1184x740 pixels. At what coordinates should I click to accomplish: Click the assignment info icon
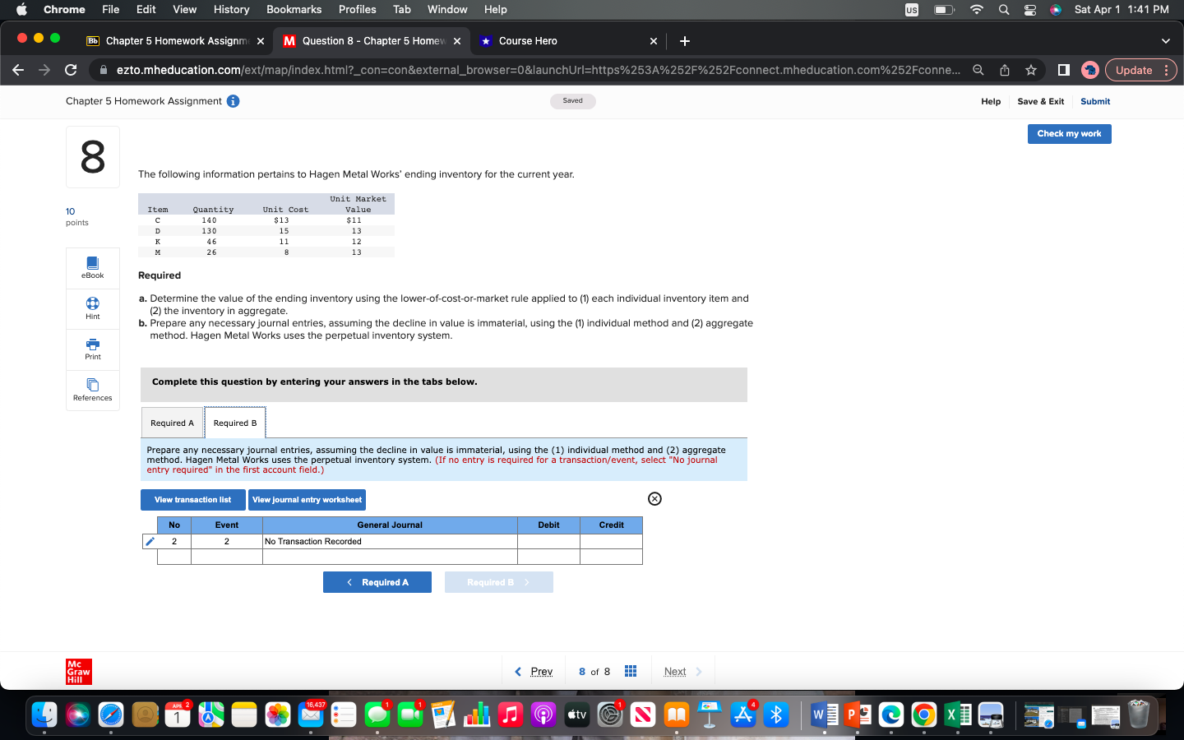tap(234, 101)
